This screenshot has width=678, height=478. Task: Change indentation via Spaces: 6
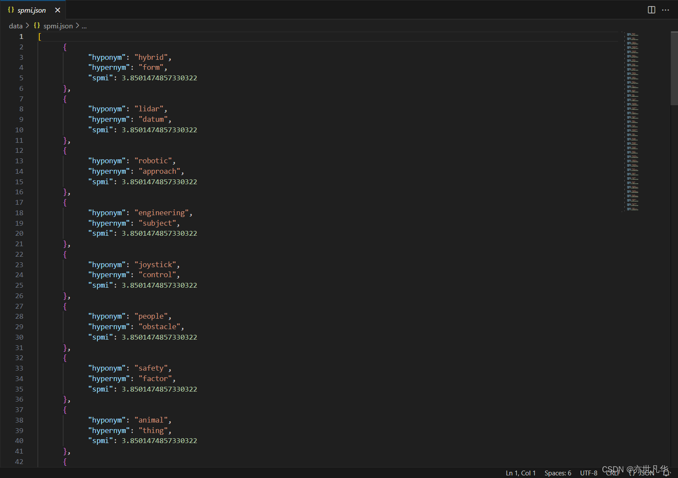coord(558,473)
